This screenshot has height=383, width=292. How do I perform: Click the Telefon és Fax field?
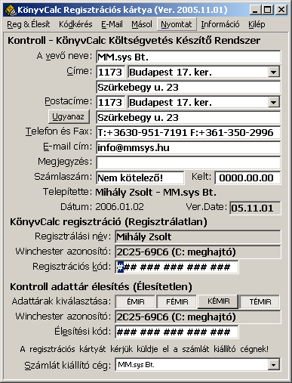click(188, 133)
